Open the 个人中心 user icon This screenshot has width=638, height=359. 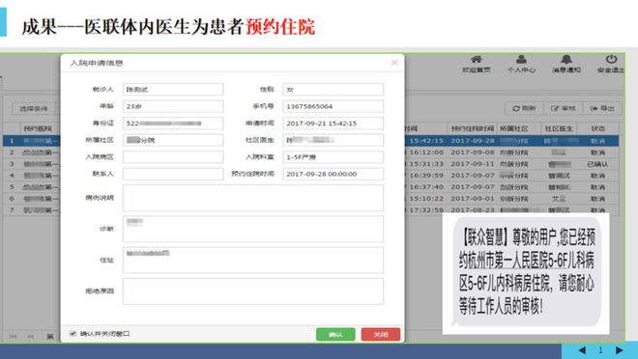(x=521, y=64)
